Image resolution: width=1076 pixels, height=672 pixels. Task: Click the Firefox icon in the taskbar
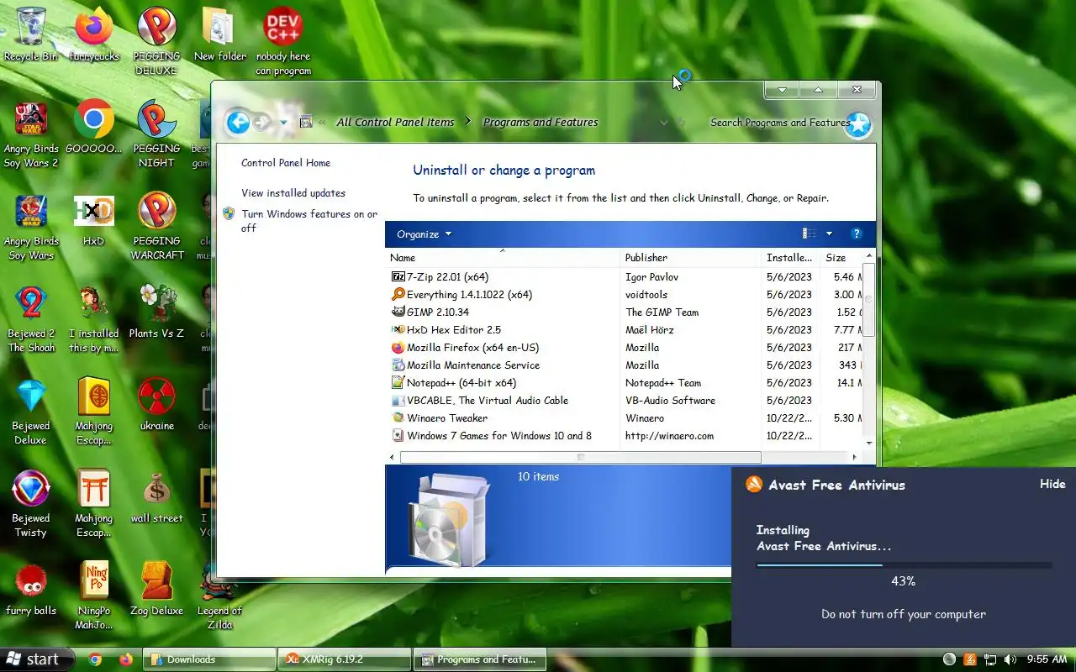click(126, 659)
